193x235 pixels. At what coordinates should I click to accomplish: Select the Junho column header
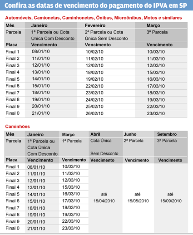[130, 134]
